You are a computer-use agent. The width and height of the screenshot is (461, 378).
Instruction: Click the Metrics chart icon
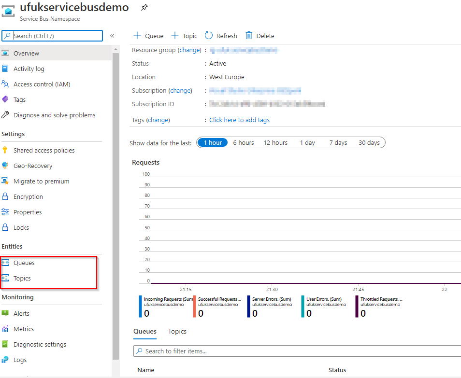click(x=5, y=329)
